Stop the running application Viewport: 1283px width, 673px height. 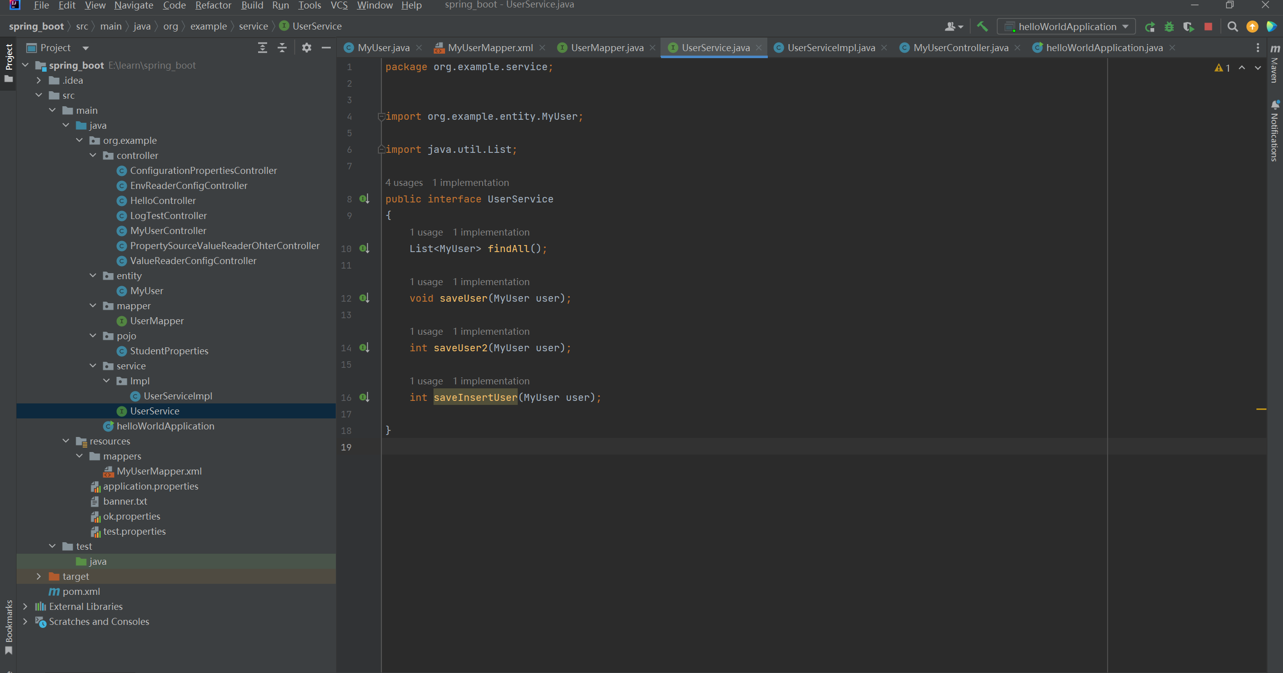pyautogui.click(x=1208, y=27)
